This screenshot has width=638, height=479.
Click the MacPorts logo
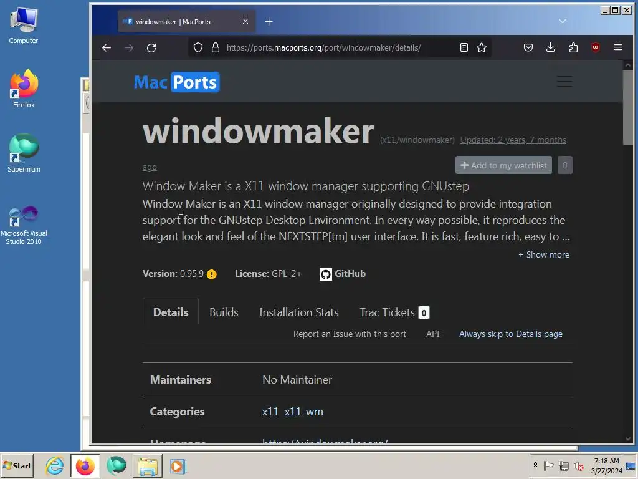(x=177, y=82)
